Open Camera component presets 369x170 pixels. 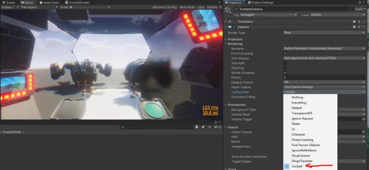pyautogui.click(x=359, y=27)
